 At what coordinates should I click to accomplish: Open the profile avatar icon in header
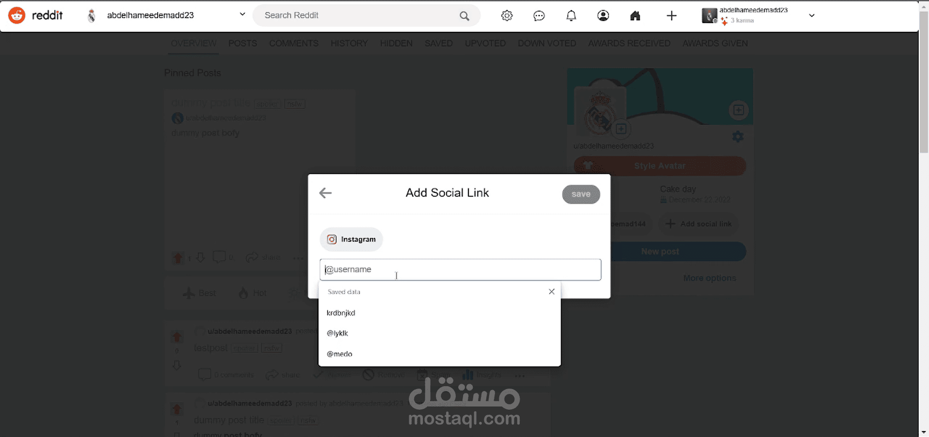[x=603, y=15]
